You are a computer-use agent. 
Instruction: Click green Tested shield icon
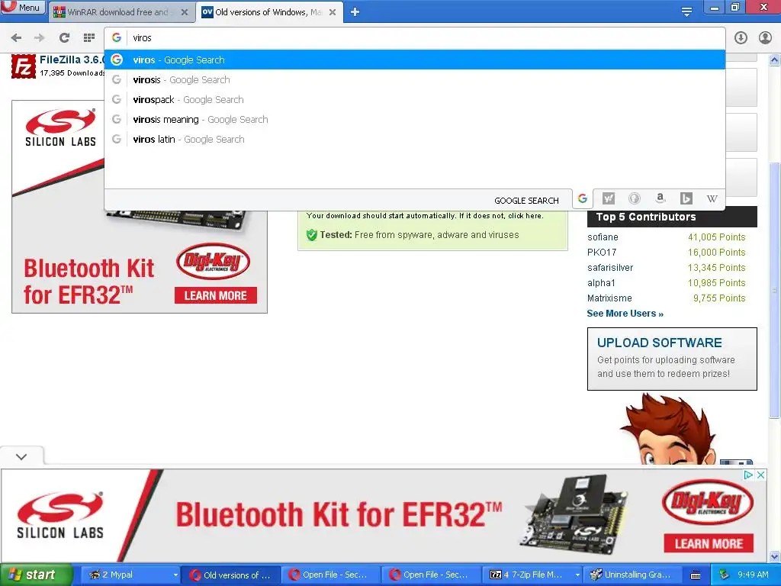point(312,235)
